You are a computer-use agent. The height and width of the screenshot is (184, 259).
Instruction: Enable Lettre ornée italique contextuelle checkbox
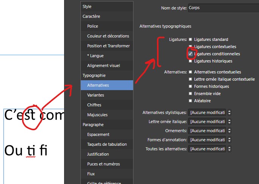click(x=190, y=79)
